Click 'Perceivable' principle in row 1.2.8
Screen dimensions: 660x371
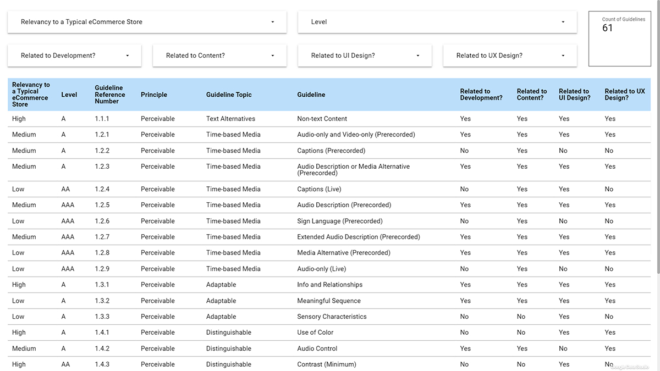click(x=158, y=253)
